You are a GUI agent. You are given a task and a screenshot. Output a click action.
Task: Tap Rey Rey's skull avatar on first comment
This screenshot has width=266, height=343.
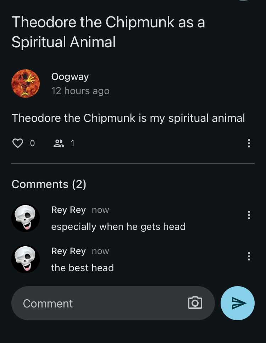[x=26, y=218]
